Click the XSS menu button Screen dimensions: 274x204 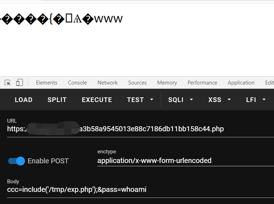[x=215, y=100]
